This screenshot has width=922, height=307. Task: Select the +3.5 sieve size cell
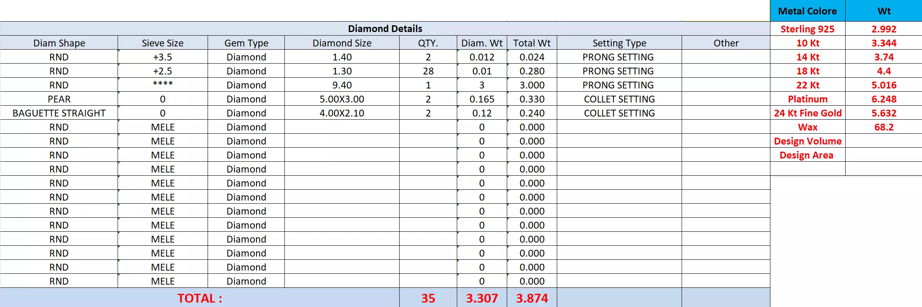point(163,57)
